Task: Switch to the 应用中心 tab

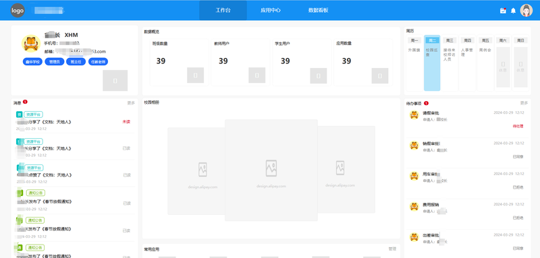Action: pos(271,10)
